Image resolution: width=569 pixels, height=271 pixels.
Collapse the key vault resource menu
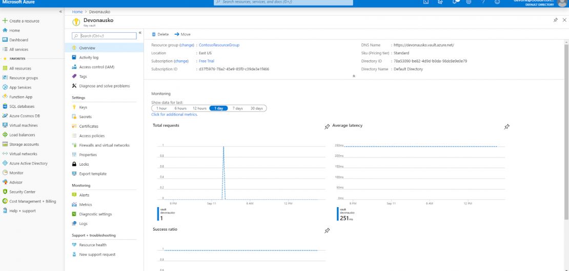140,33
